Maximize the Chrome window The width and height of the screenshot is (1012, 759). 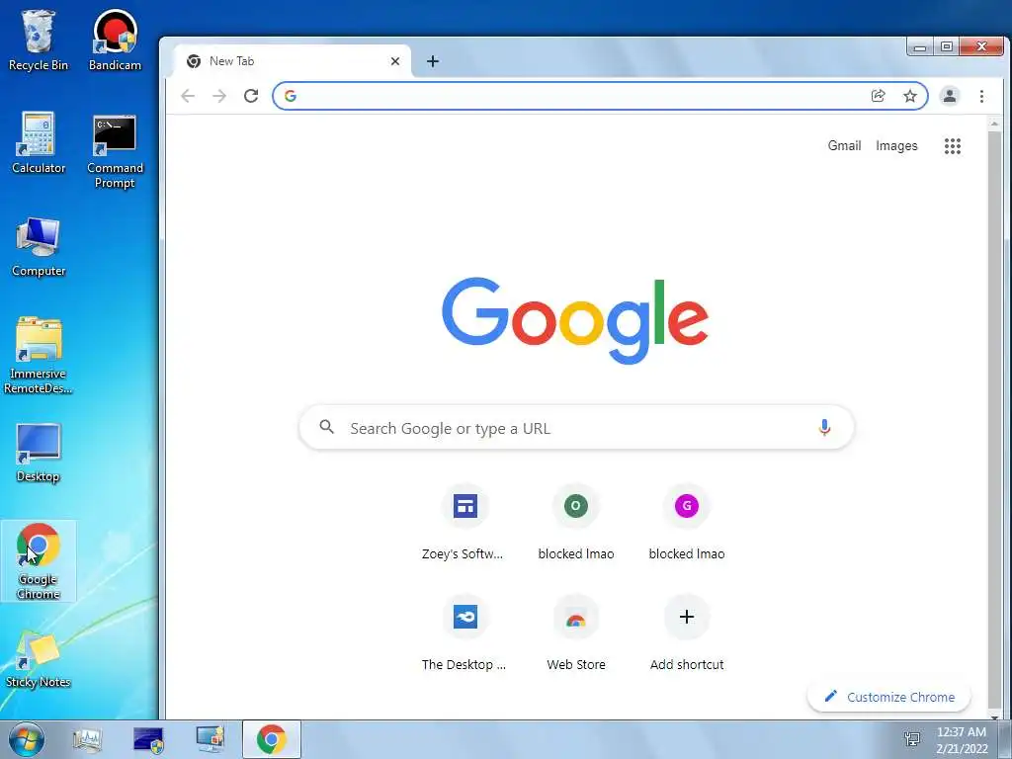946,46
